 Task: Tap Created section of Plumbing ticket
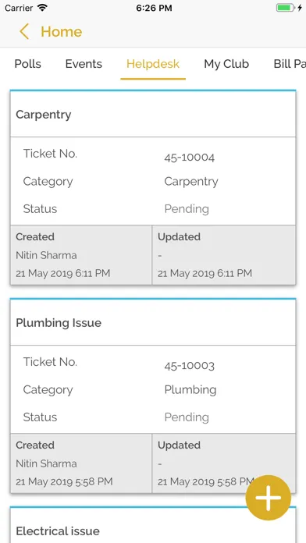tap(81, 463)
